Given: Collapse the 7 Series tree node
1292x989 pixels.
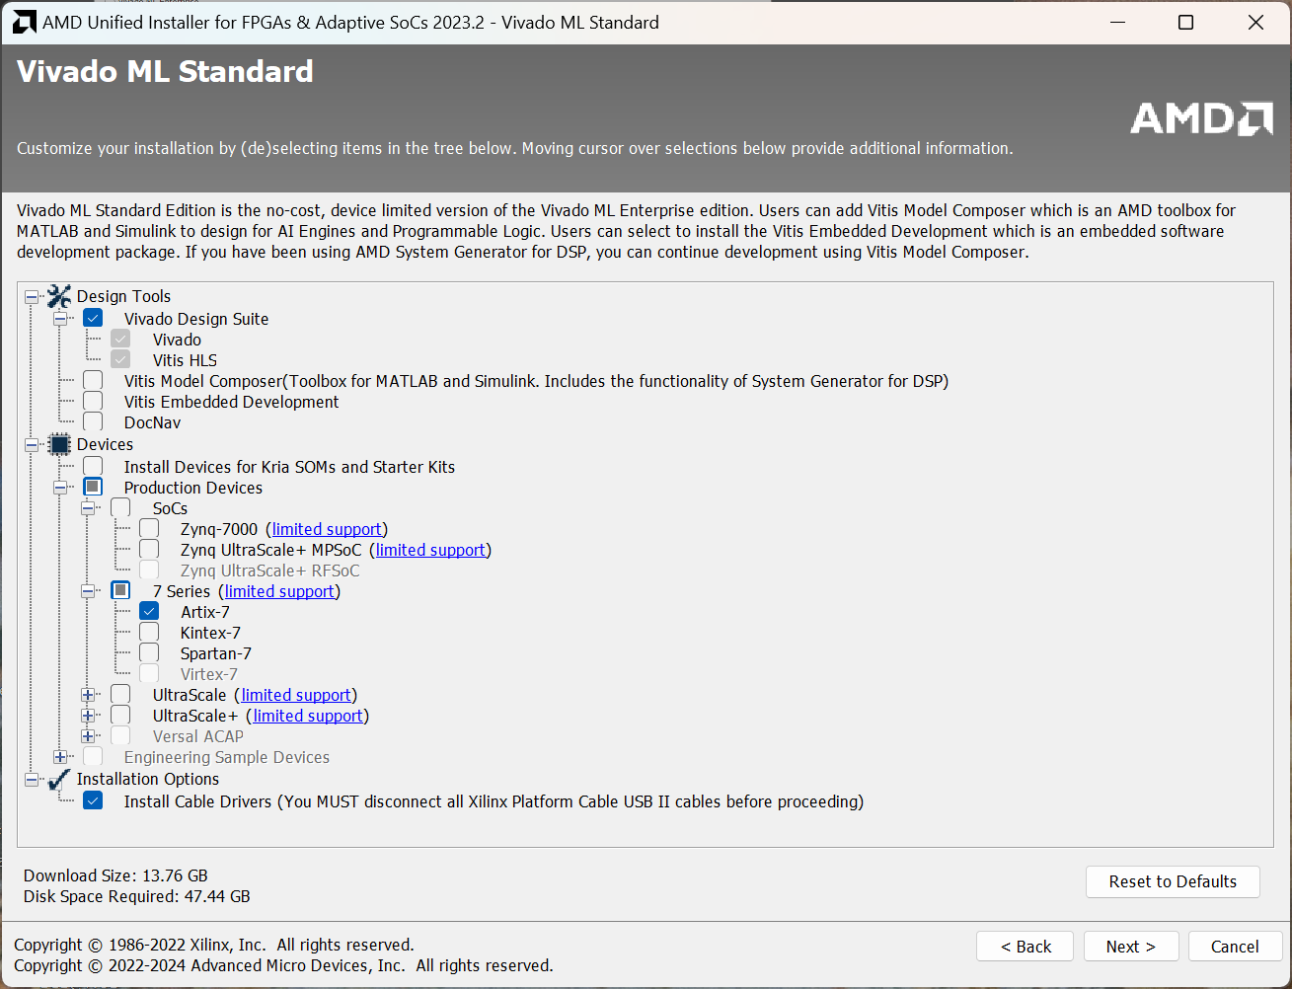Looking at the screenshot, I should (x=88, y=591).
